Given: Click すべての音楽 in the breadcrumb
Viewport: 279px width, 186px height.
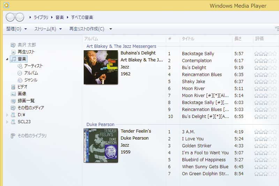Looking at the screenshot, I should [x=82, y=17].
